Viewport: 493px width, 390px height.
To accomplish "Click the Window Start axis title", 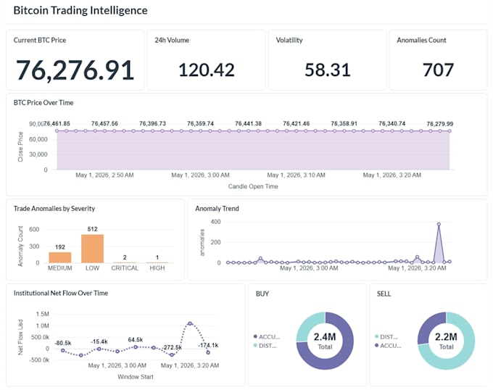I will coord(136,377).
